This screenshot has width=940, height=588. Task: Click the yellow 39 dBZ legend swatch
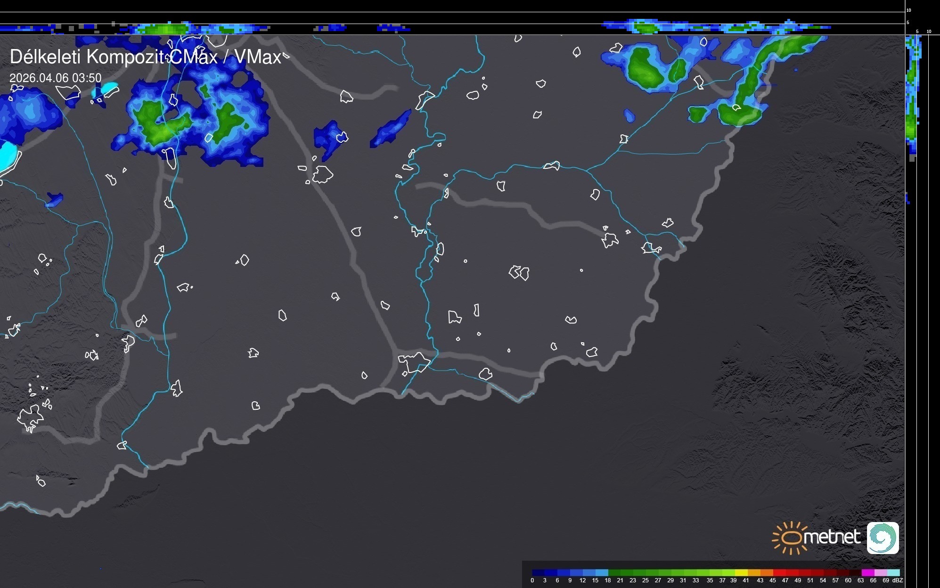tap(741, 573)
